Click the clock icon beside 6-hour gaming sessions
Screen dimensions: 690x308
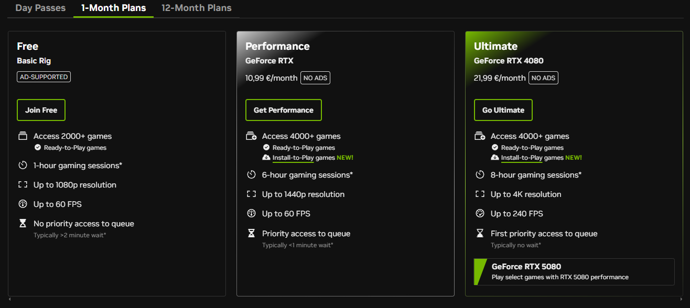[251, 175]
